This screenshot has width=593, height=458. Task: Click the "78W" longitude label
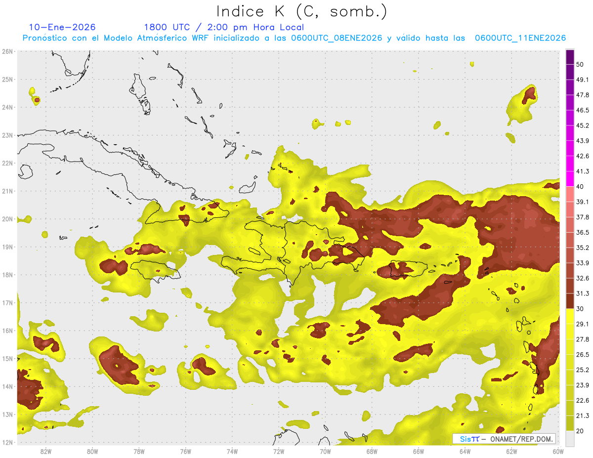click(x=139, y=451)
